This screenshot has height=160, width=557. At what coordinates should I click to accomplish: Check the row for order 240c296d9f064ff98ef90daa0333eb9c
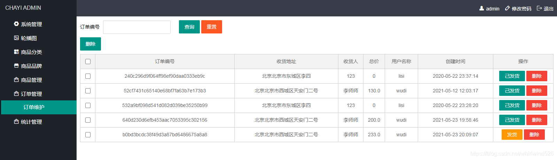(88, 76)
